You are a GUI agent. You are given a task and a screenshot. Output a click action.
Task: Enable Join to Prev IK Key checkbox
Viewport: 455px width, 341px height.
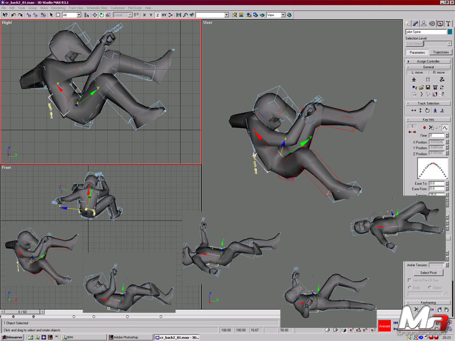pos(409,280)
